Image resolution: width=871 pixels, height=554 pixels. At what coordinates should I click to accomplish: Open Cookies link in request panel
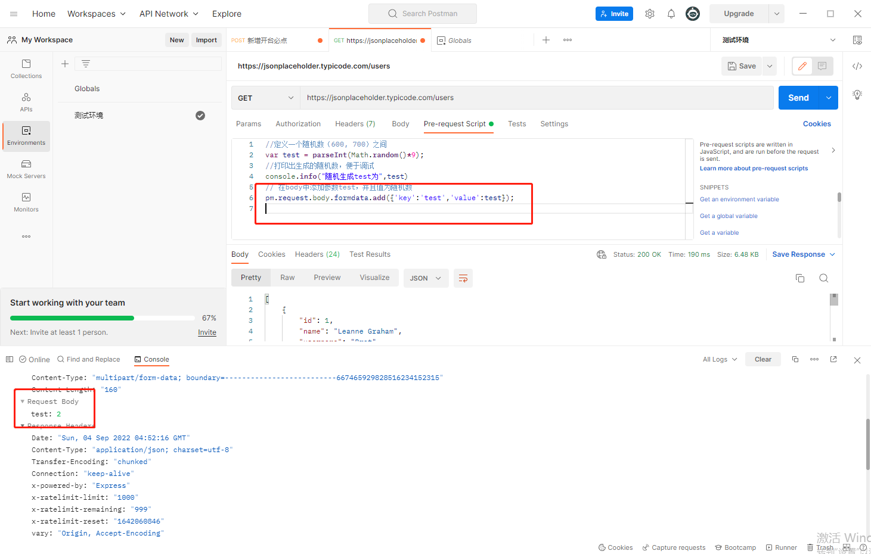click(817, 124)
